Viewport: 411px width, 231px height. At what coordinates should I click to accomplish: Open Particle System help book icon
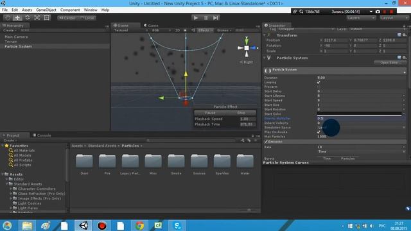[399, 57]
